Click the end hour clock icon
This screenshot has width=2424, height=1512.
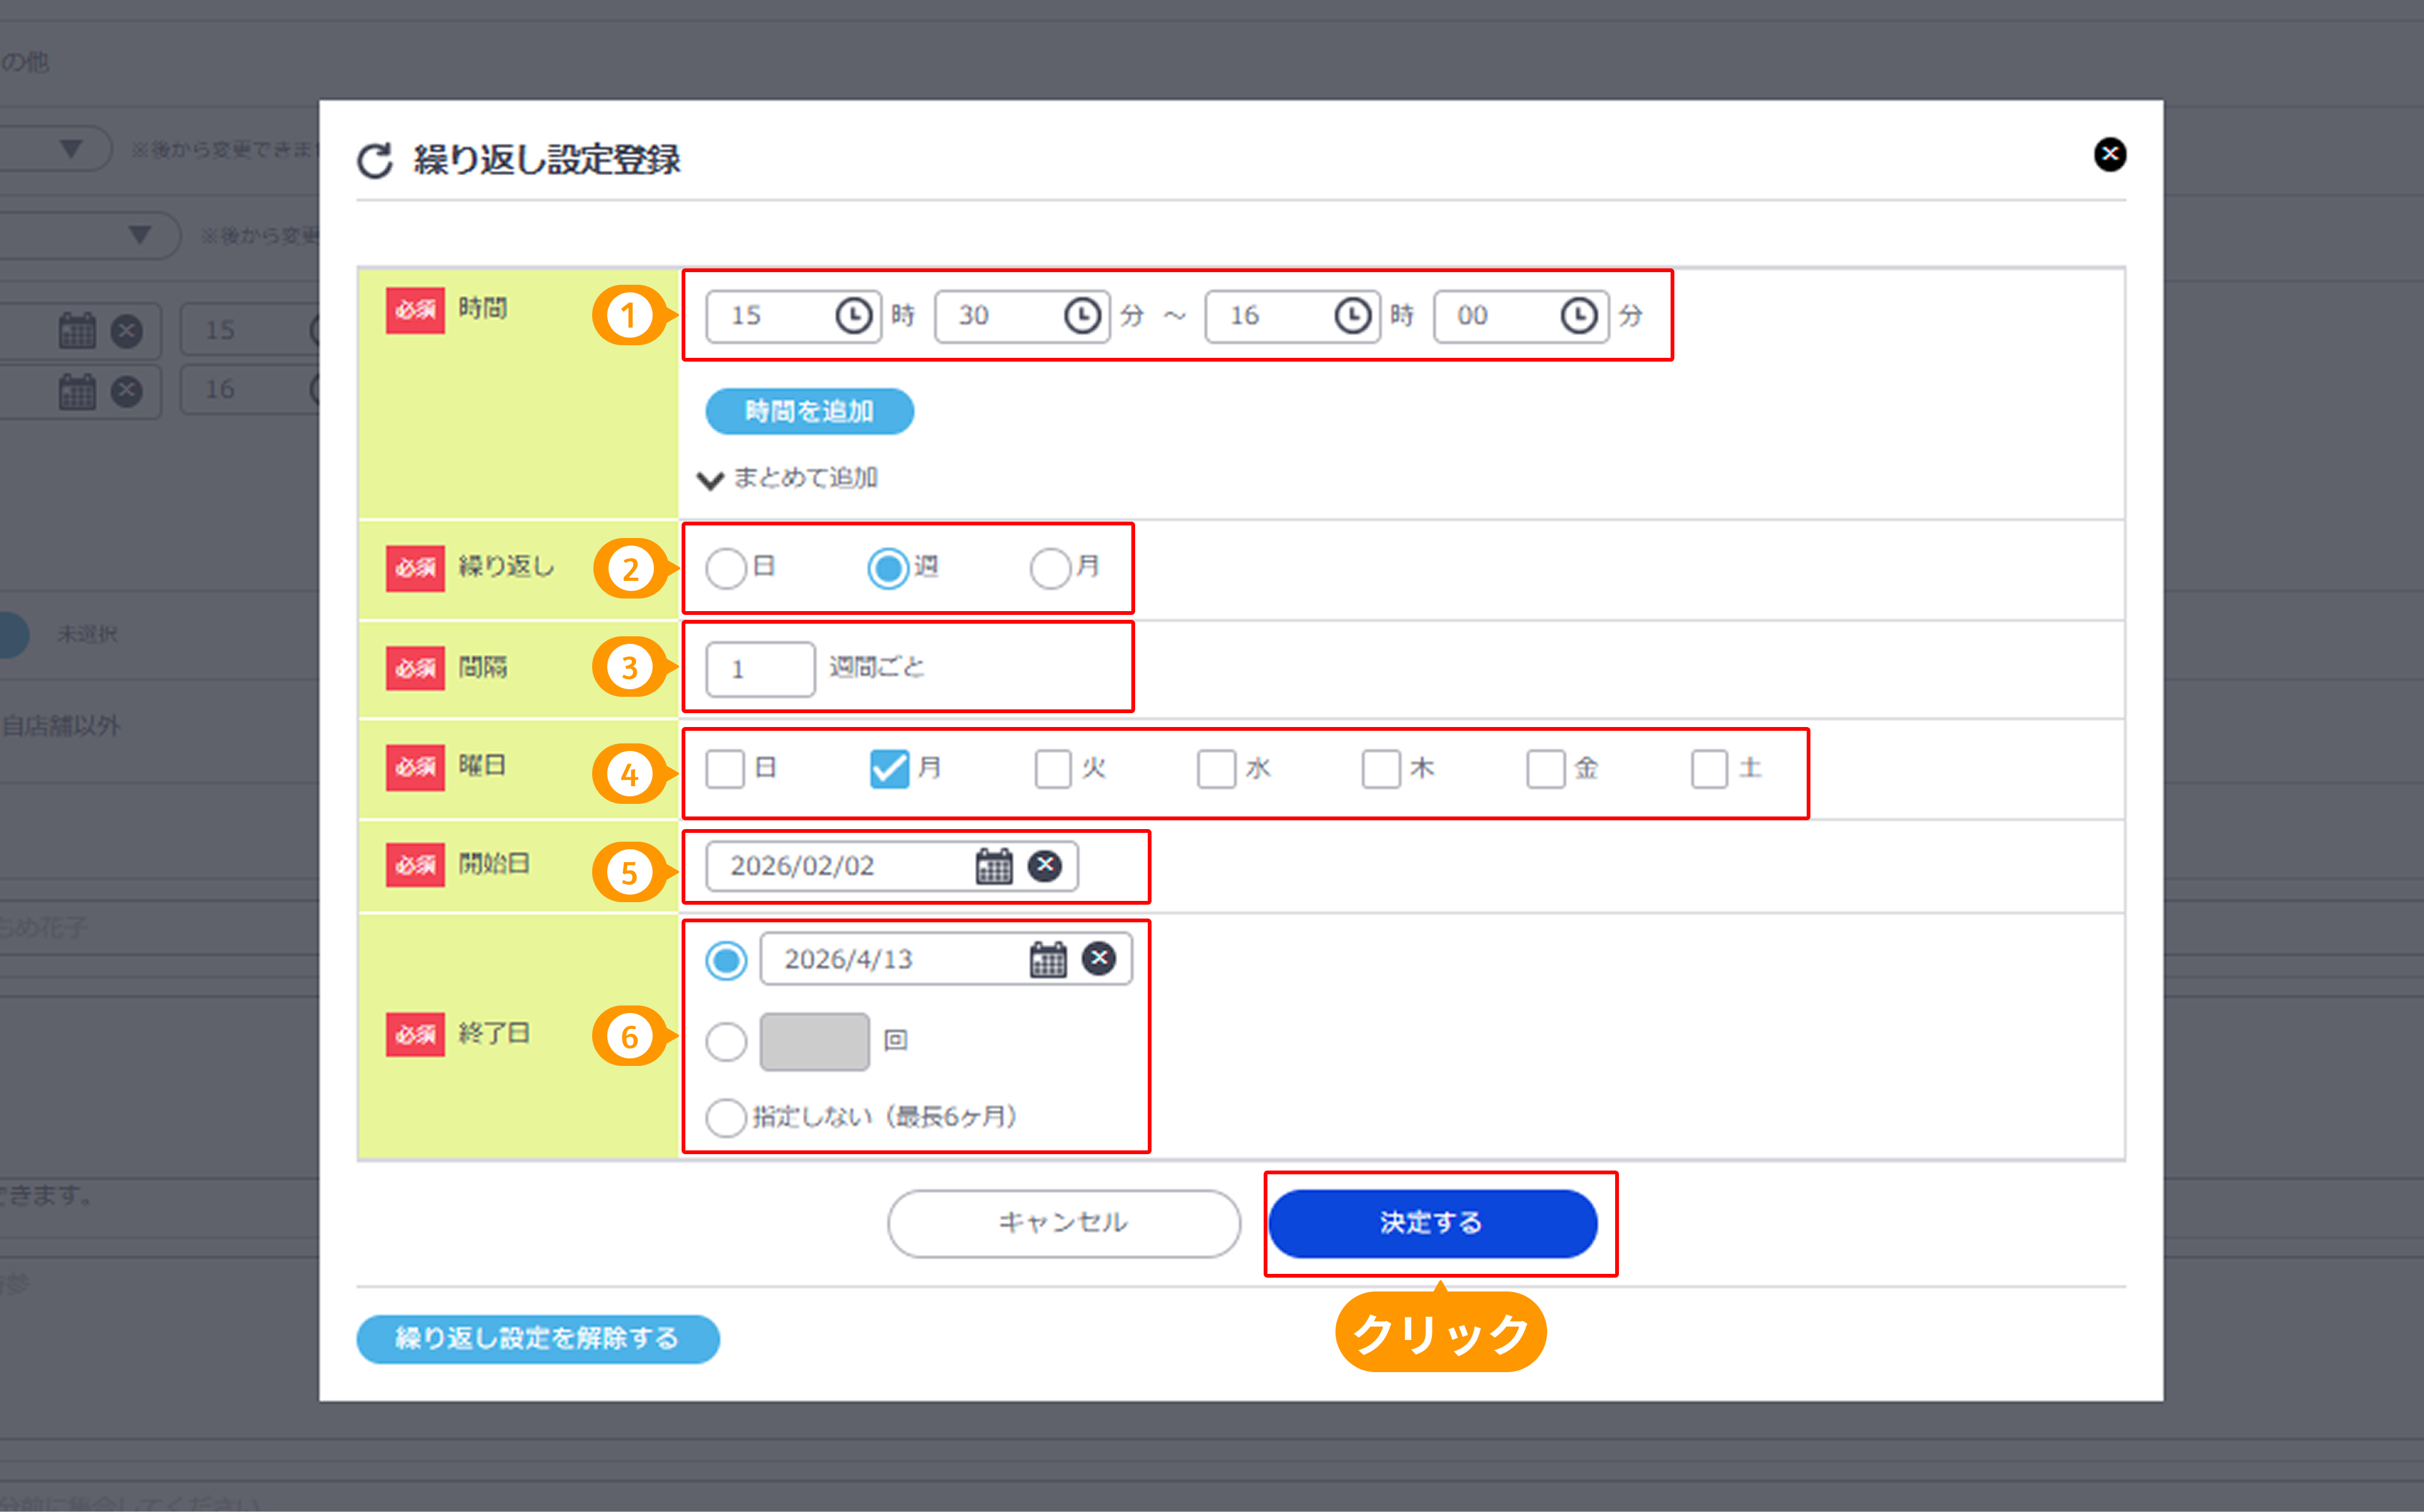click(x=1351, y=316)
